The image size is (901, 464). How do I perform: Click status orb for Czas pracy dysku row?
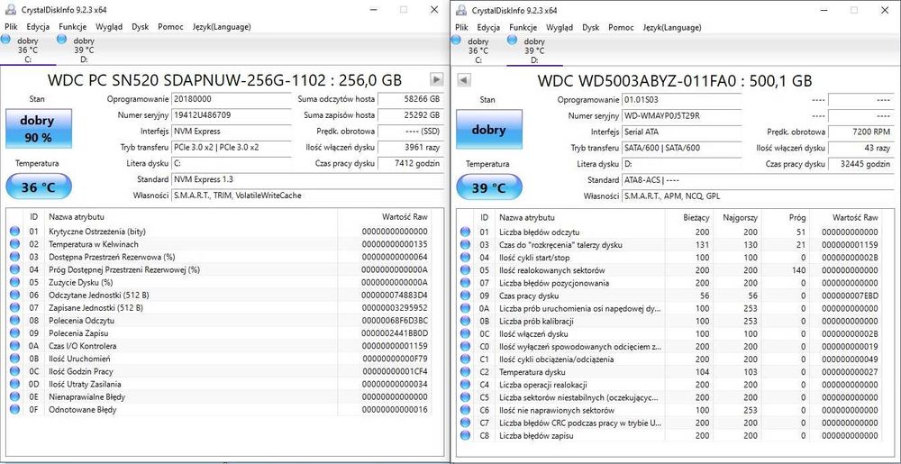tap(466, 296)
